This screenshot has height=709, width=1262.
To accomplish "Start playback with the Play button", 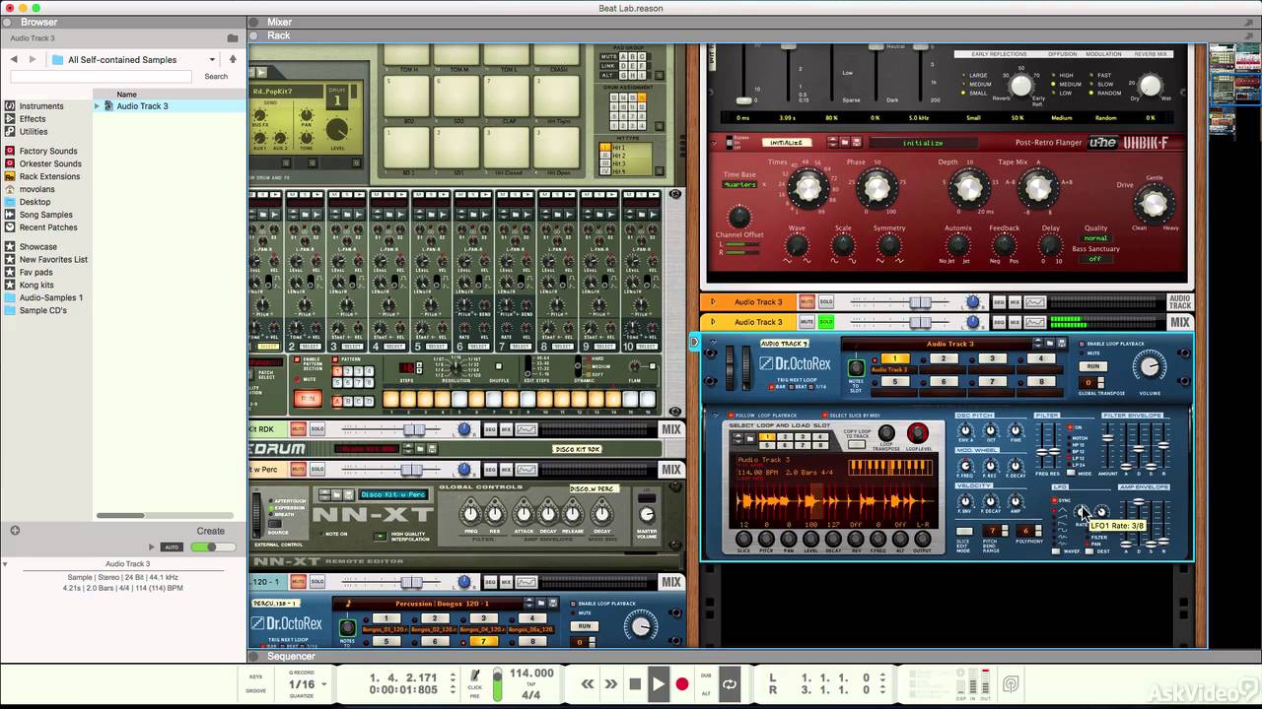I will pyautogui.click(x=658, y=683).
